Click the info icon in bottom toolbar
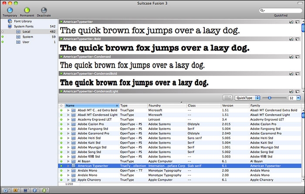 pos(35,190)
